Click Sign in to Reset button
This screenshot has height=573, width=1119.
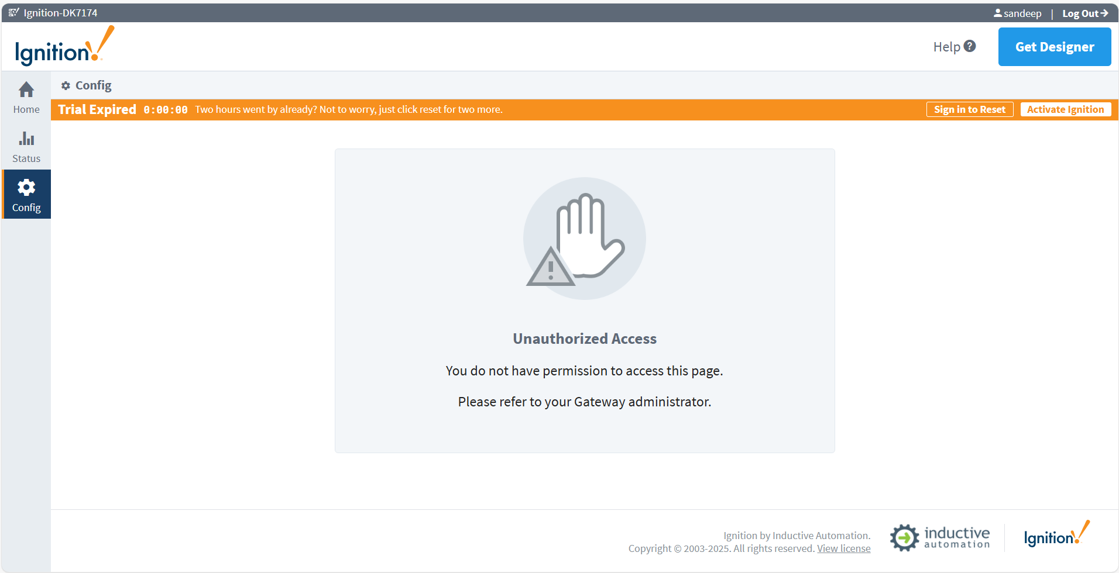(x=970, y=109)
